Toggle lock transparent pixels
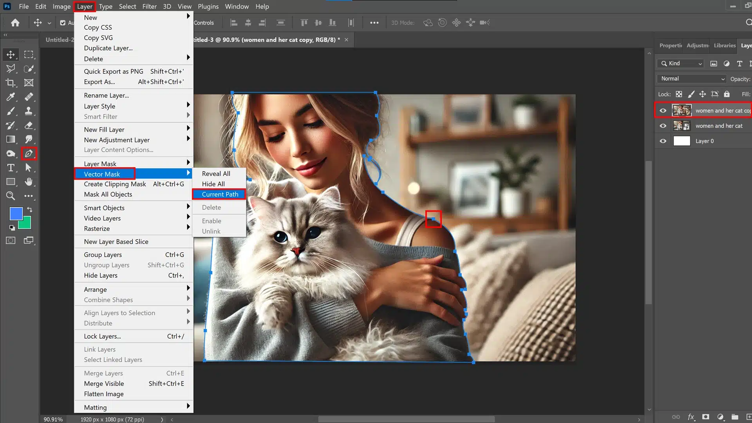752x423 pixels. [679, 94]
